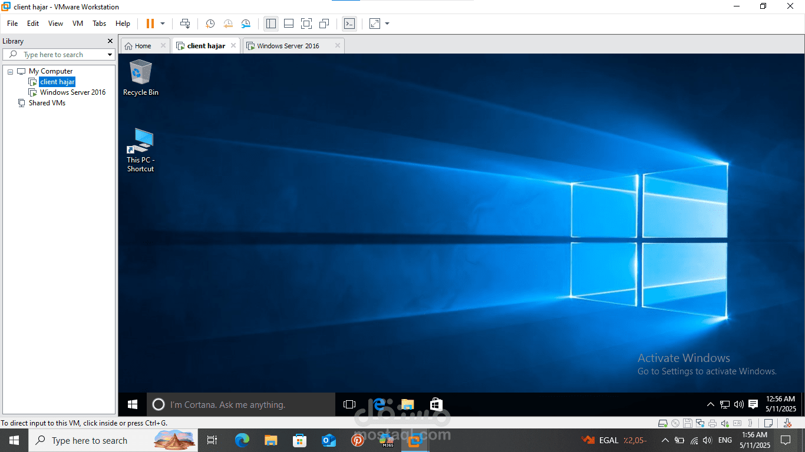Collapse the My Computer tree node
The height and width of the screenshot is (452, 805).
pos(10,71)
